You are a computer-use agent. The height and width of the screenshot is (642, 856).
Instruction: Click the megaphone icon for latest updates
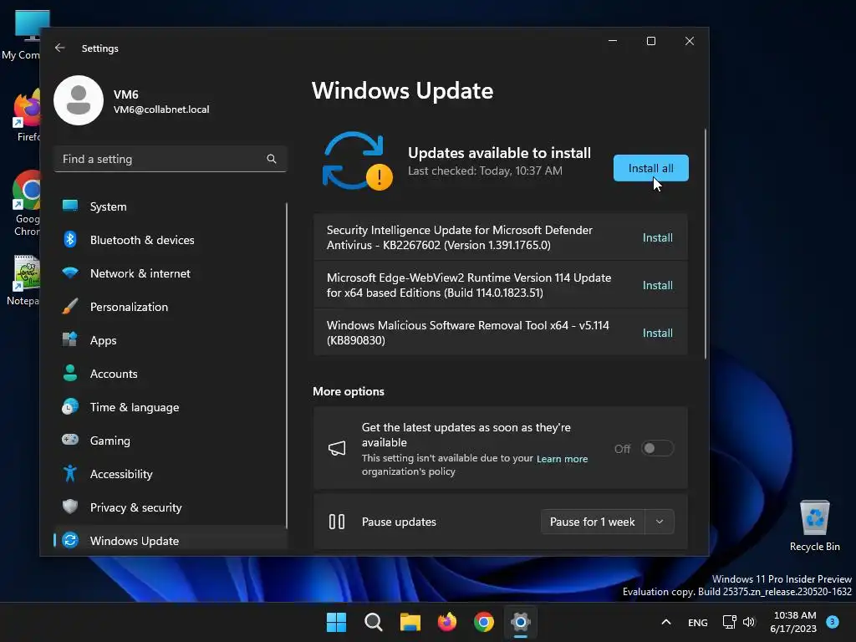[337, 448]
